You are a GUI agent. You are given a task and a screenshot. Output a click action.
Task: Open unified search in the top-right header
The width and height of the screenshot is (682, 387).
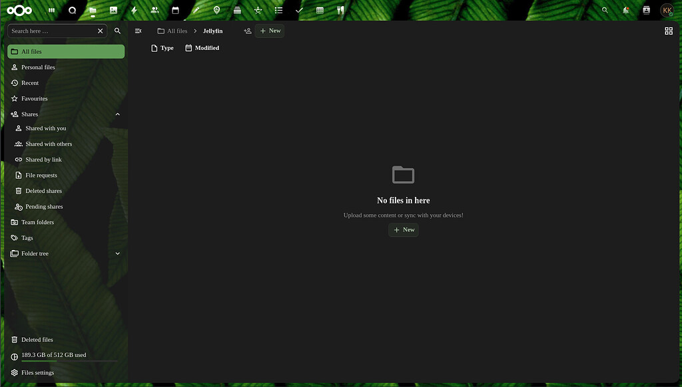(605, 10)
